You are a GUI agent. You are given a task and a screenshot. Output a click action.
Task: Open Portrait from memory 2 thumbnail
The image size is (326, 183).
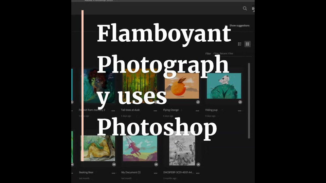pos(98,86)
